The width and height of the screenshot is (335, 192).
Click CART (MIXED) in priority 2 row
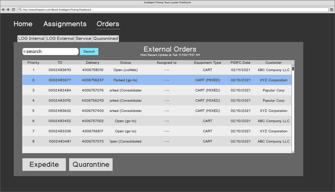pos(207,80)
